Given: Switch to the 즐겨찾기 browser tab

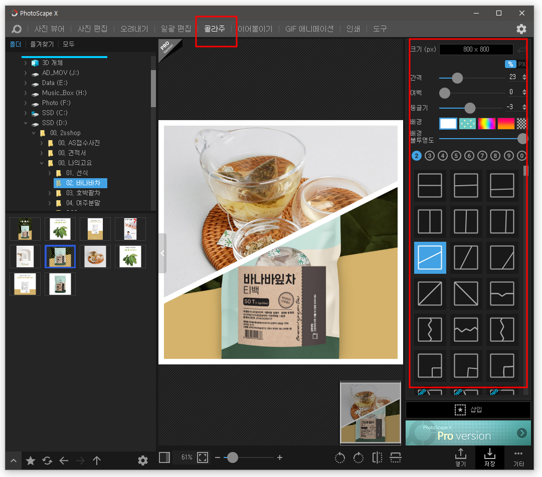Looking at the screenshot, I should [42, 44].
